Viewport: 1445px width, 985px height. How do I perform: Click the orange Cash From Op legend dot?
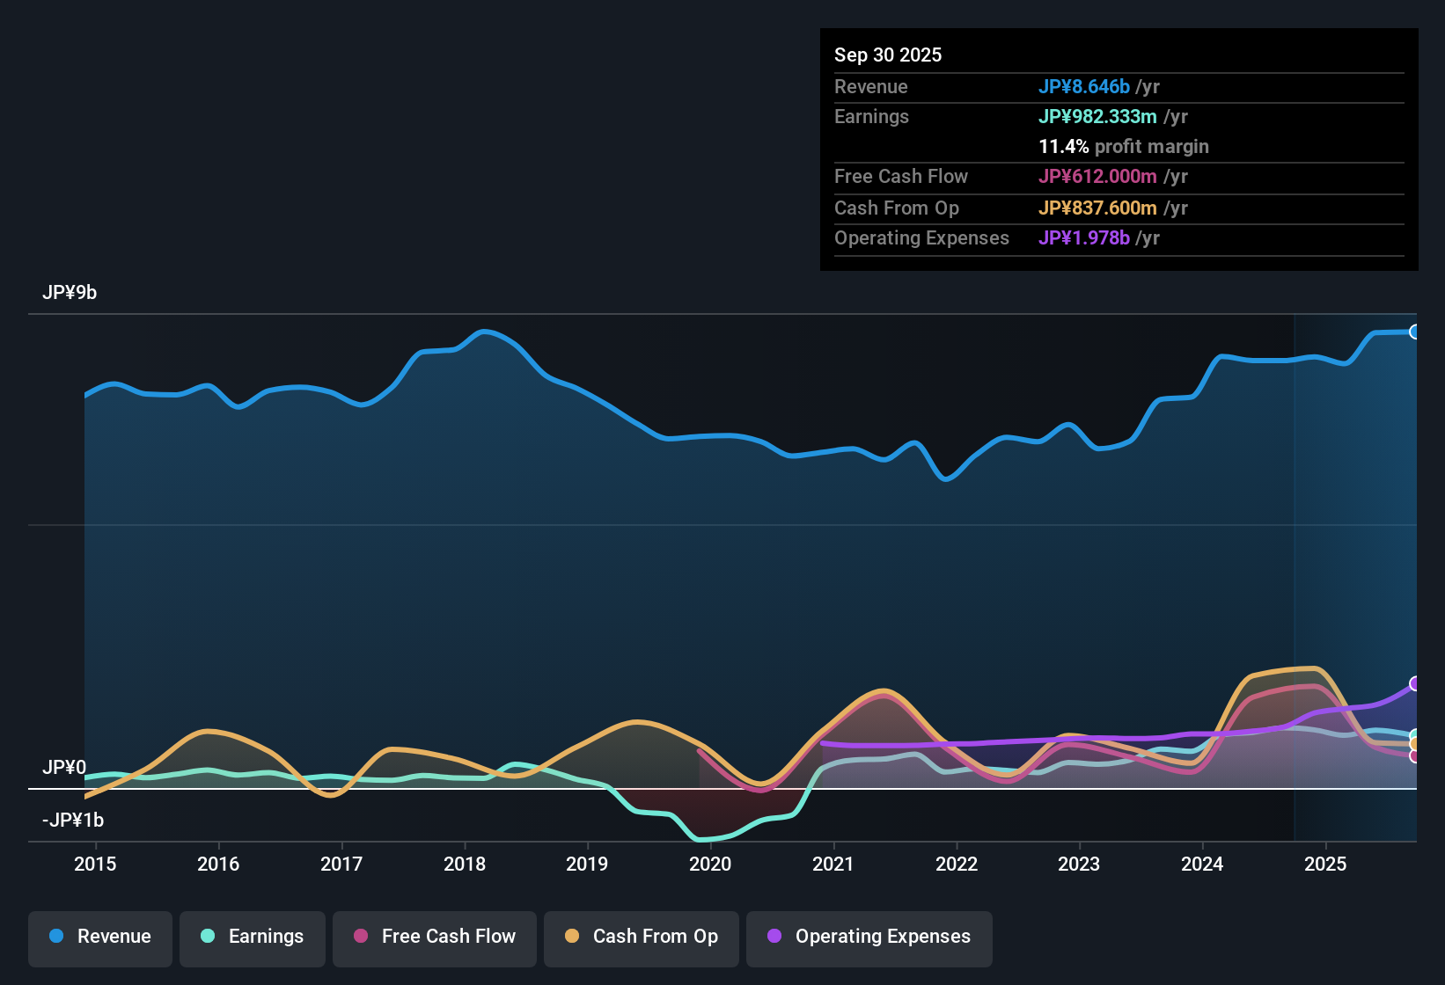570,937
